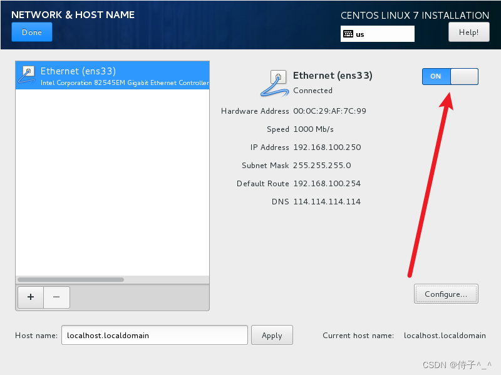The height and width of the screenshot is (375, 501).
Task: Add a network device with plus button
Action: pyautogui.click(x=31, y=297)
